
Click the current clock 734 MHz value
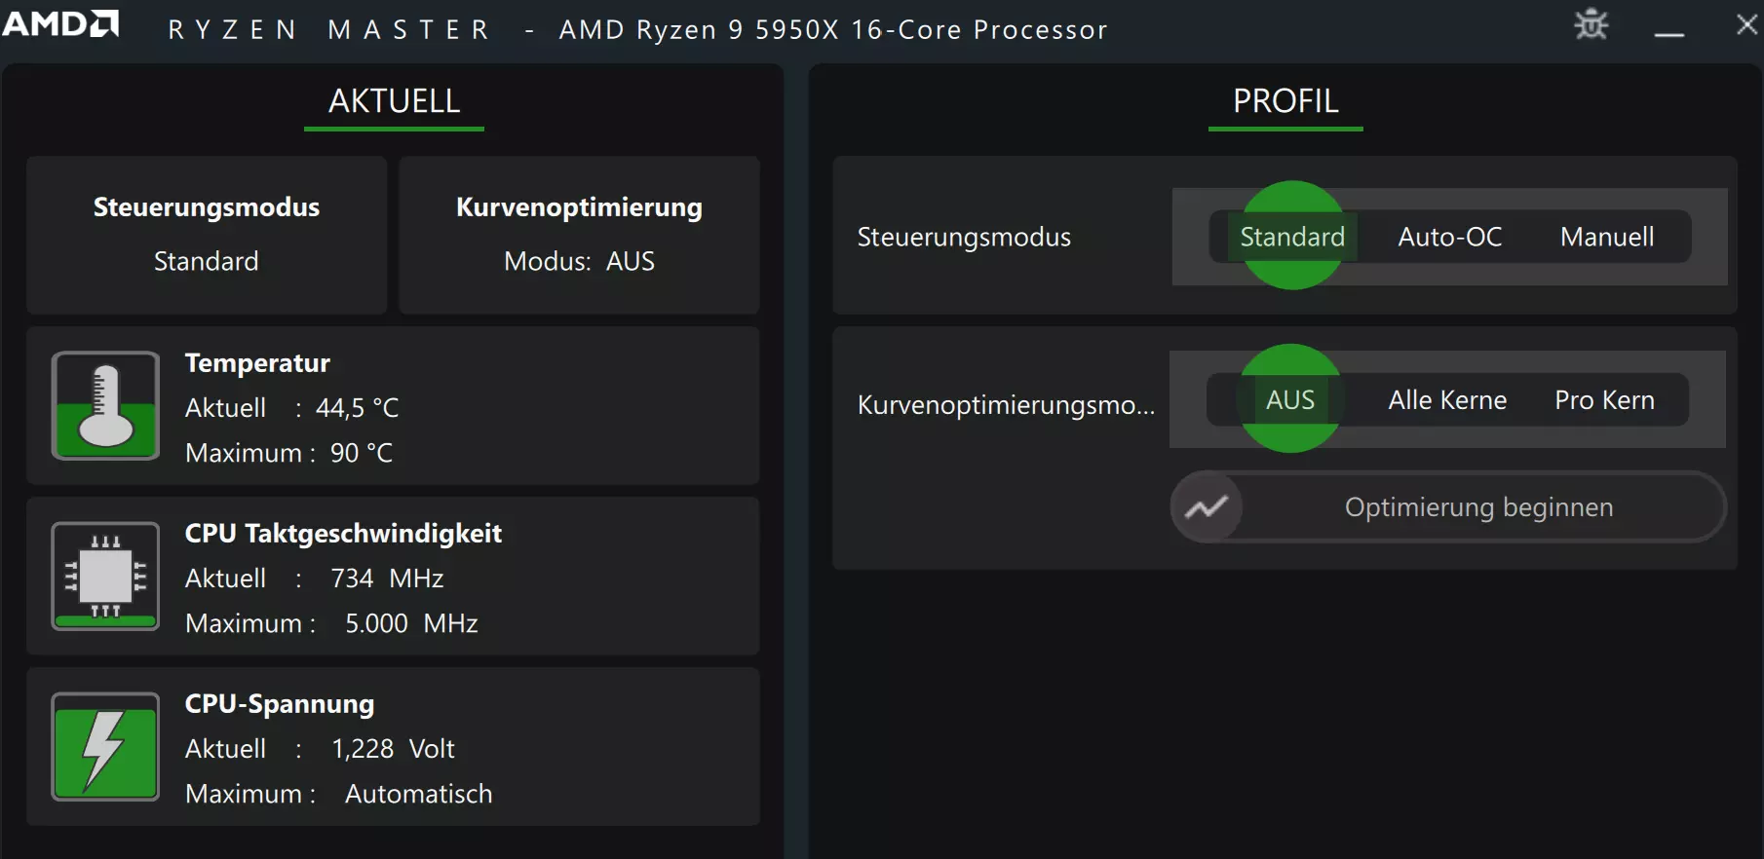click(387, 579)
